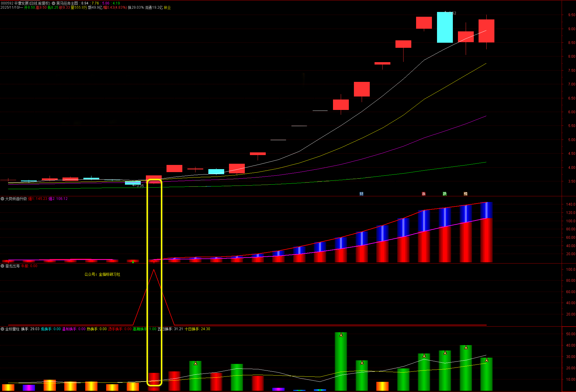
Task: Click the 公众号 金指标研习社 watermark text
Action: pyautogui.click(x=102, y=274)
